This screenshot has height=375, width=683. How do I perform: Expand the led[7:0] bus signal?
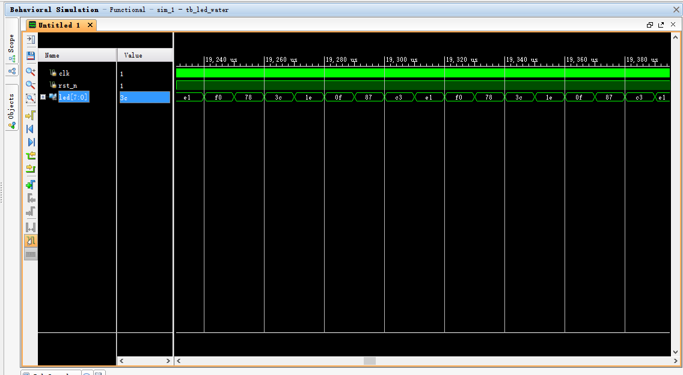[43, 97]
